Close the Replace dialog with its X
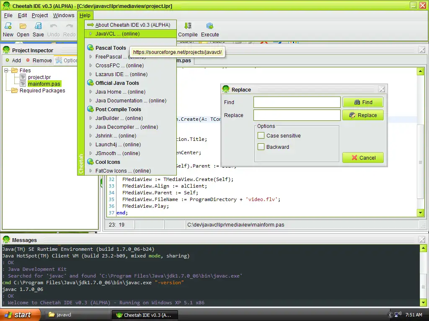The height and width of the screenshot is (321, 429). tap(381, 89)
